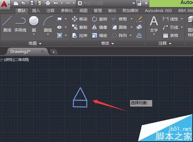
Task: Select the Circle (圆) tool
Action: [x=34, y=24]
